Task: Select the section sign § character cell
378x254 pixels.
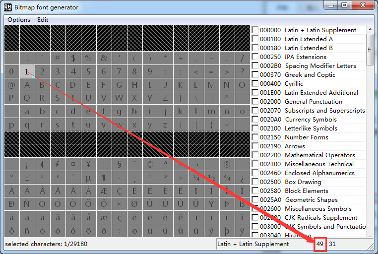Action: [x=119, y=164]
